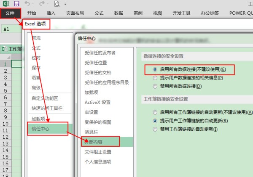253x177 pixels.
Task: Select 快速访问工具栏 in Excel options
Action: [x=47, y=108]
